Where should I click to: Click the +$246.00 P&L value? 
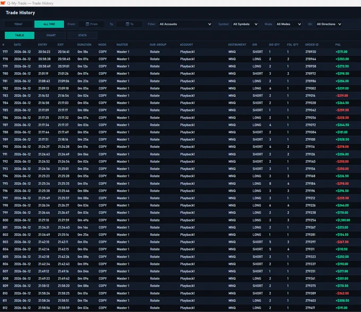pyautogui.click(x=342, y=205)
